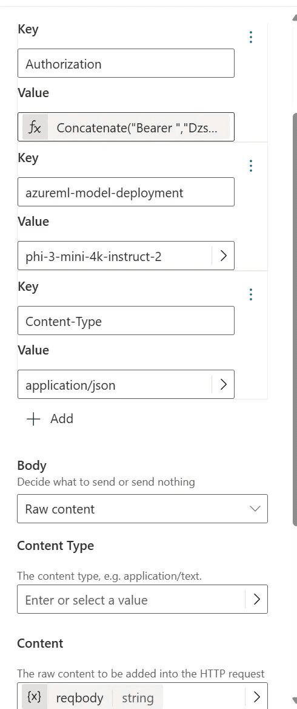The image size is (297, 709).
Task: Open options menu for Content-Type header
Action: 251,295
